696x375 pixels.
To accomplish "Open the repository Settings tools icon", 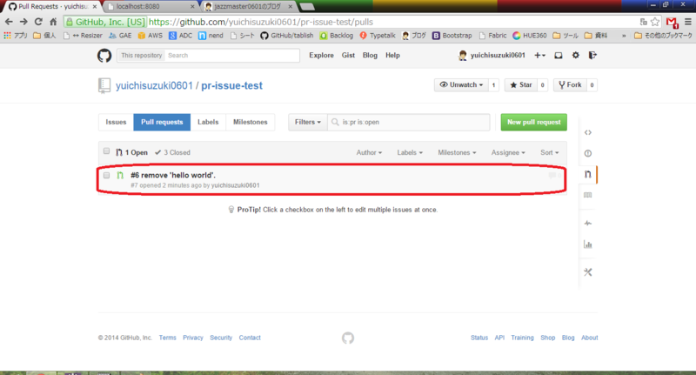I will 588,272.
